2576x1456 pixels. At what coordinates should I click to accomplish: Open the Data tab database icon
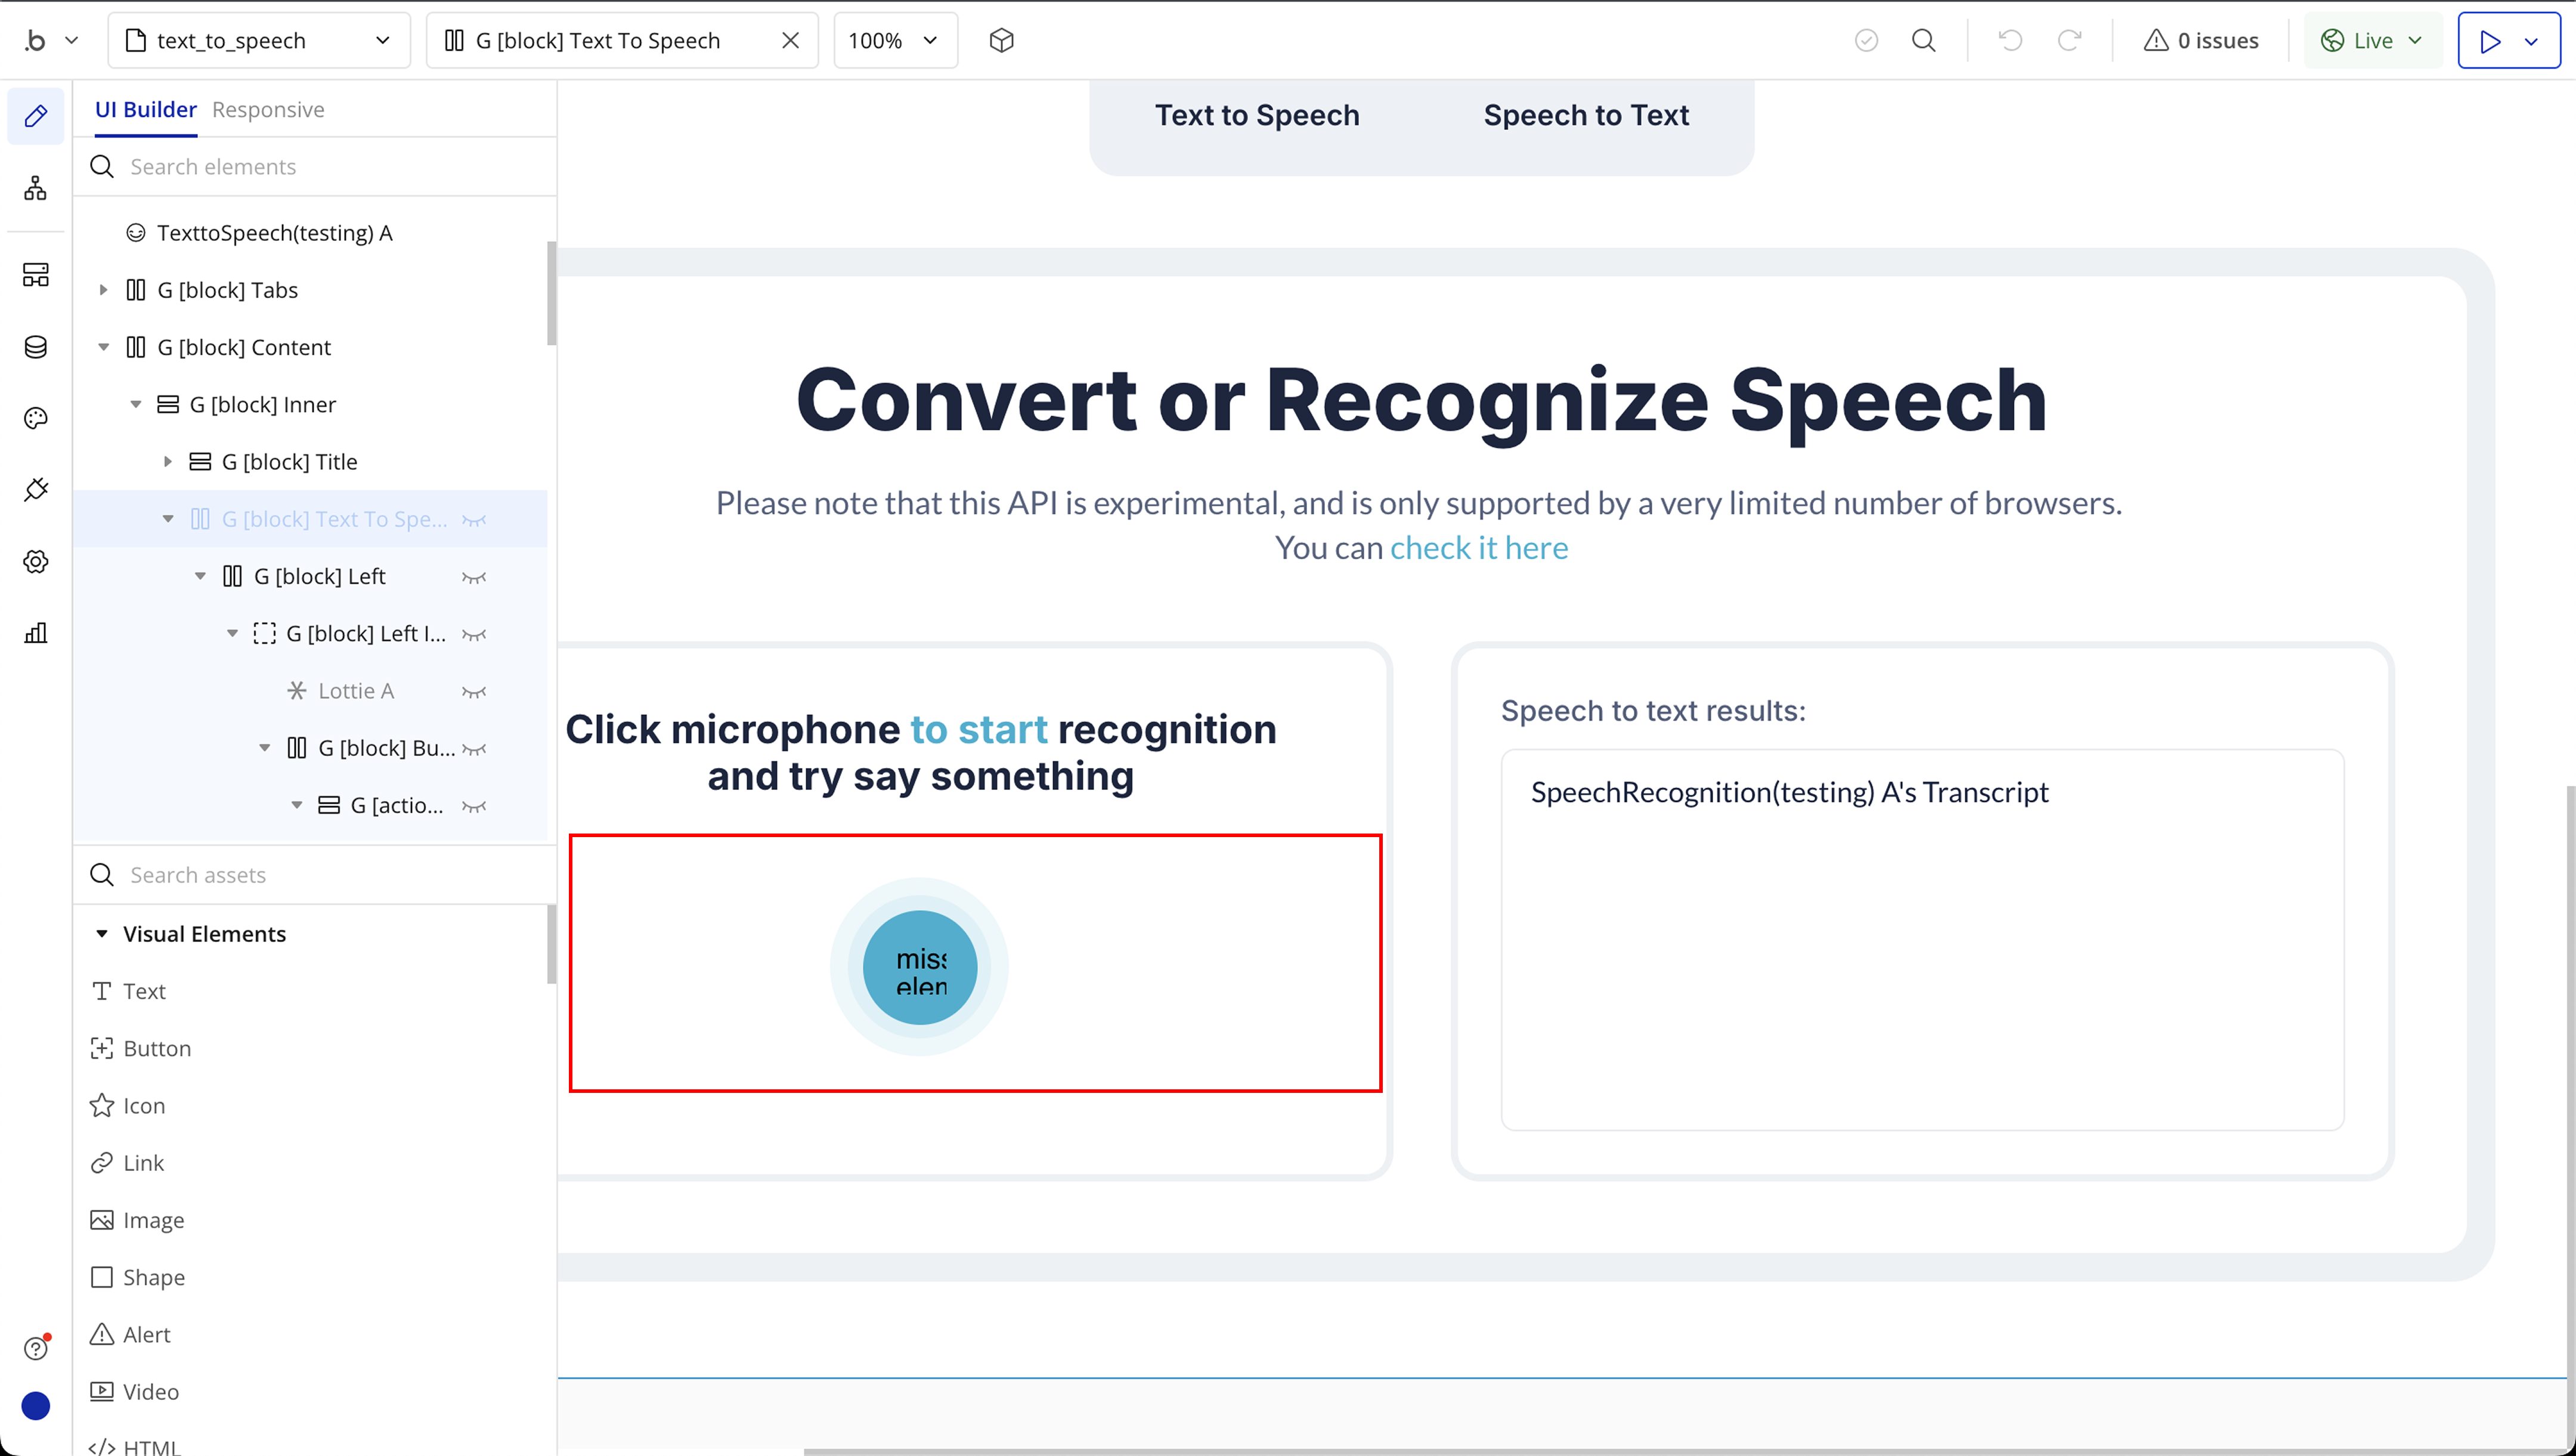tap(36, 347)
